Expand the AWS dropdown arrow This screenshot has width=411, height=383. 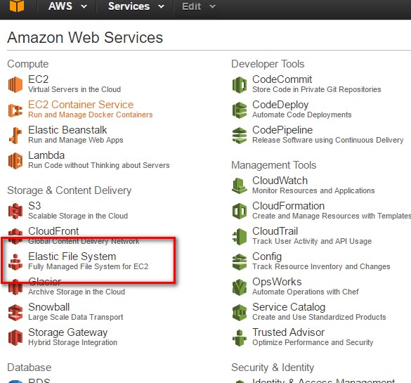pyautogui.click(x=84, y=6)
